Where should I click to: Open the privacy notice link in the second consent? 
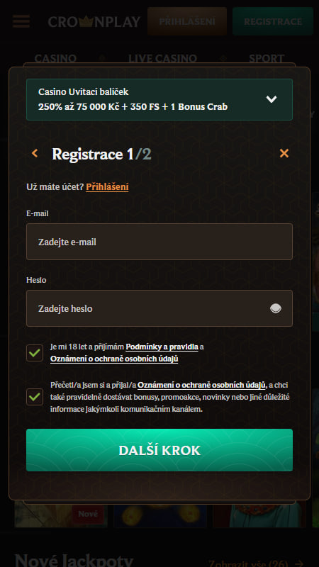[x=202, y=385]
